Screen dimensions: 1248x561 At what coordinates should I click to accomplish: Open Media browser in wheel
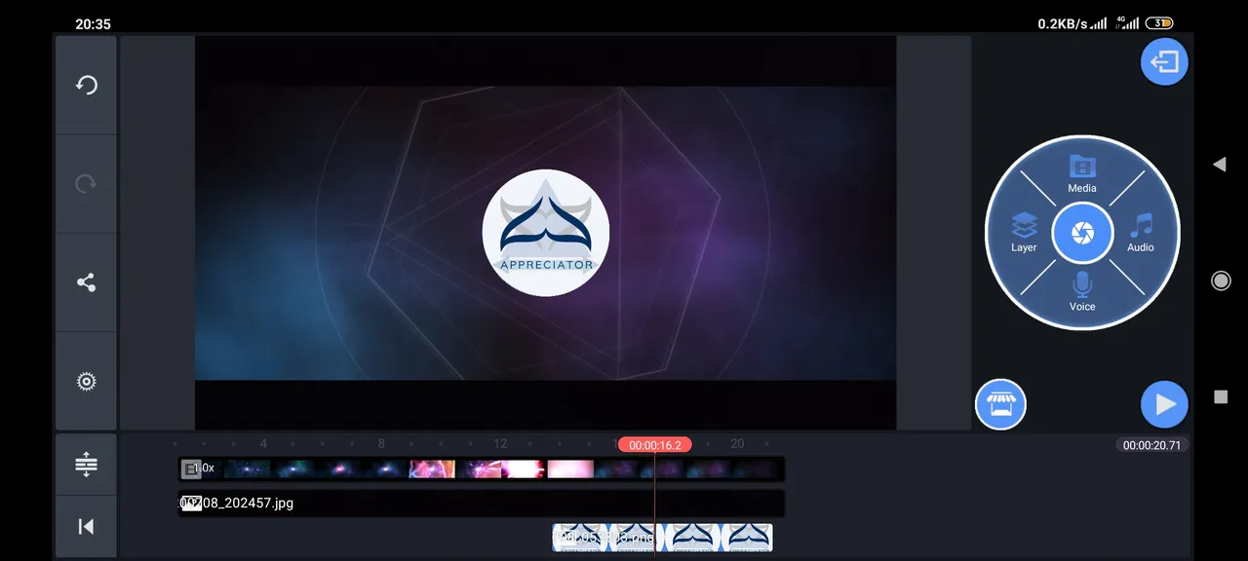click(1082, 173)
